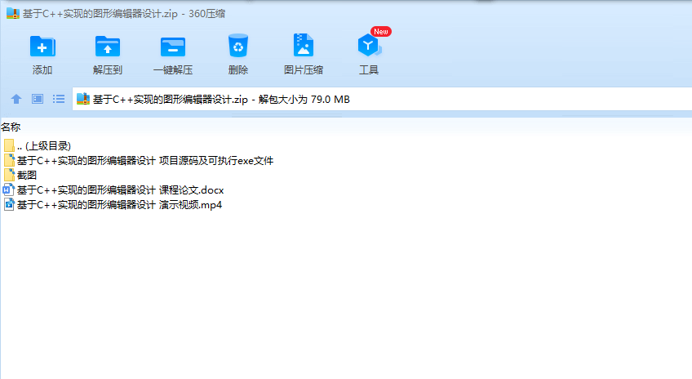
Task: Click the Word icon of 课程论文.docx
Action: click(x=9, y=190)
